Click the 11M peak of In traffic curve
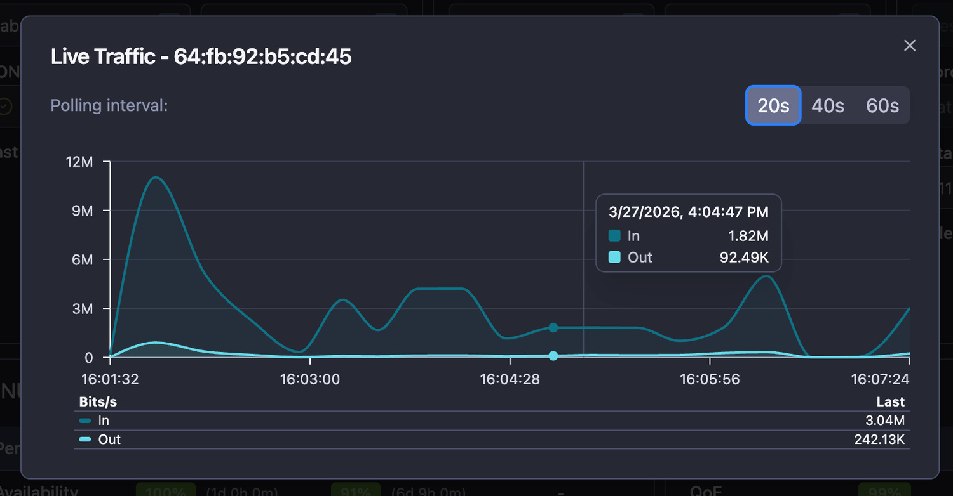Viewport: 953px width, 496px height. (x=156, y=177)
